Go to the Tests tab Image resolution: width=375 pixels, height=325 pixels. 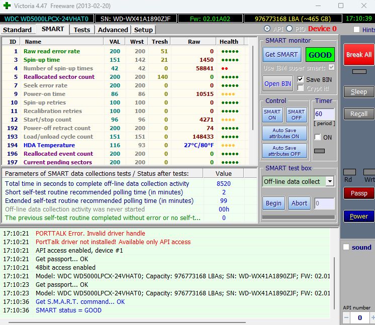(x=82, y=30)
